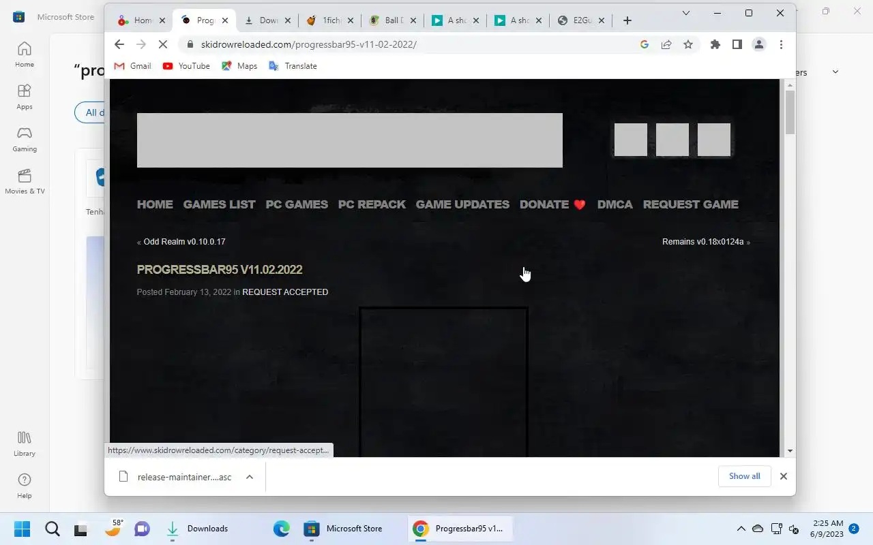The image size is (873, 545).
Task: Open Gmail bookmark
Action: click(x=132, y=66)
